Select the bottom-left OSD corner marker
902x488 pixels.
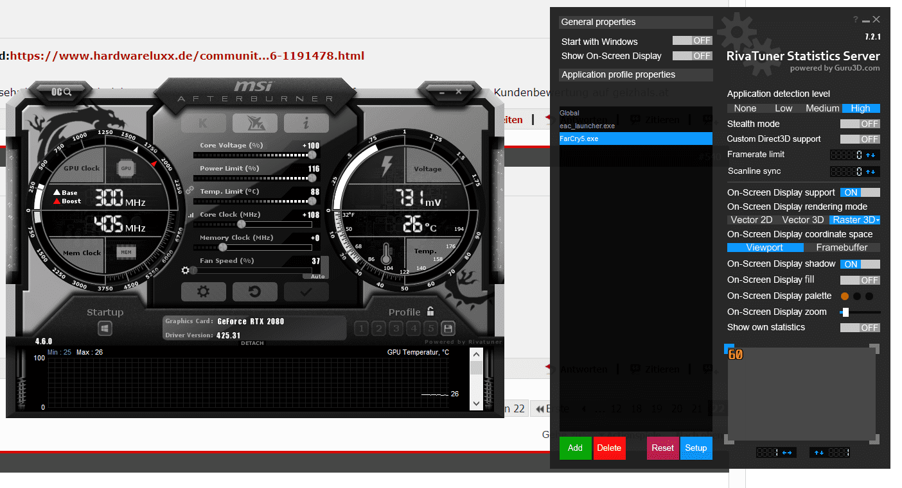[x=729, y=439]
